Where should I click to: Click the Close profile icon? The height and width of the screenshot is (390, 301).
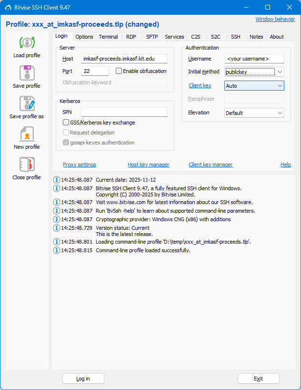[27, 164]
